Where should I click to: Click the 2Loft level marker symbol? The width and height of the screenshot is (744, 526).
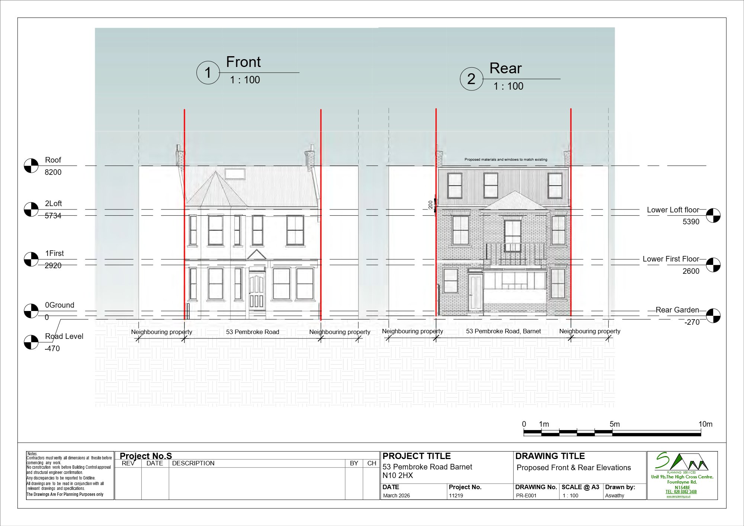pyautogui.click(x=31, y=209)
